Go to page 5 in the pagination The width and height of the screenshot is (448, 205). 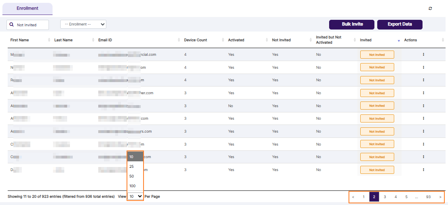pyautogui.click(x=406, y=197)
